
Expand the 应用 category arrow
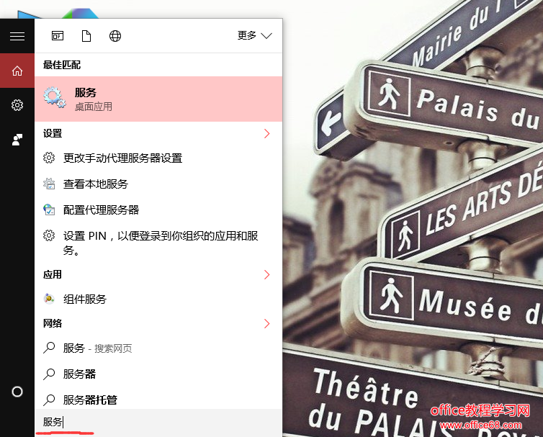click(266, 274)
